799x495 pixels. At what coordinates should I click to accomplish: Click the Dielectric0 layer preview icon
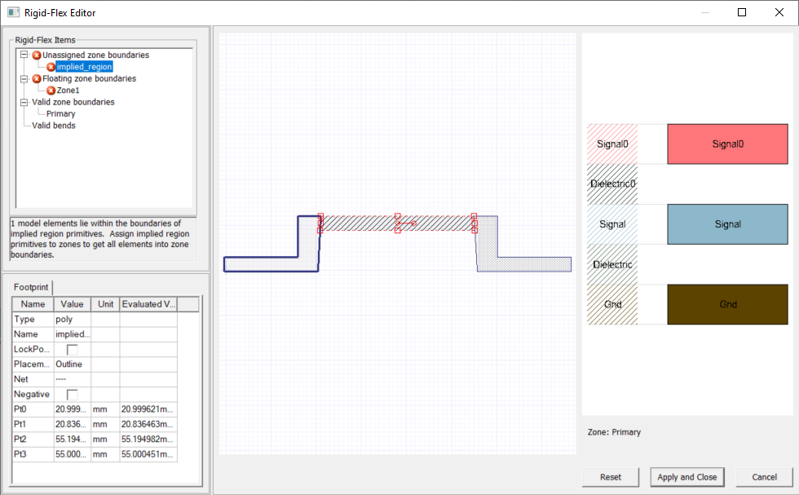(611, 183)
